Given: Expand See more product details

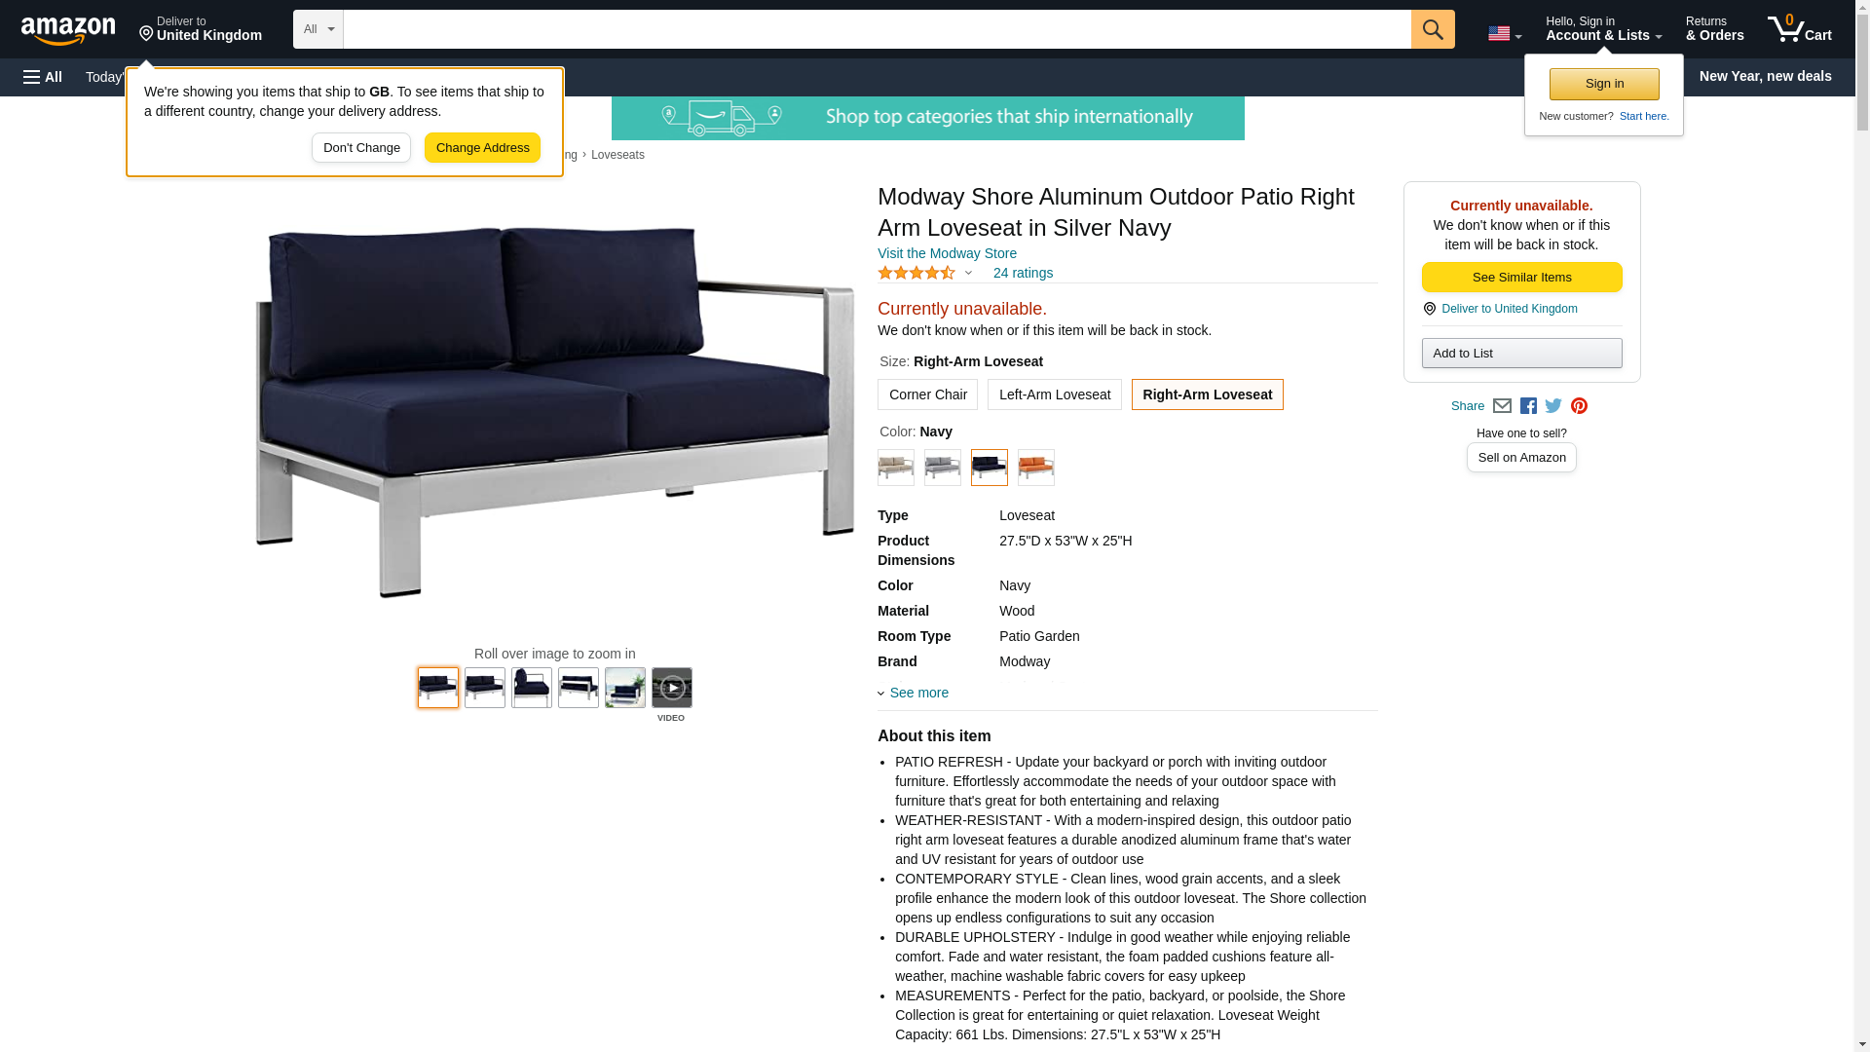Looking at the screenshot, I should 913,693.
